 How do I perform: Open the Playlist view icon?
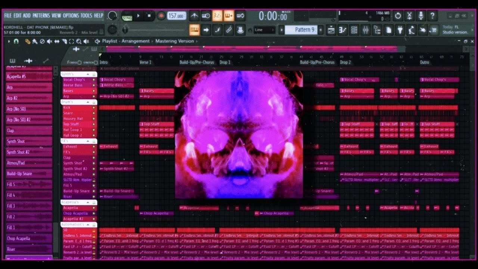[x=331, y=30]
